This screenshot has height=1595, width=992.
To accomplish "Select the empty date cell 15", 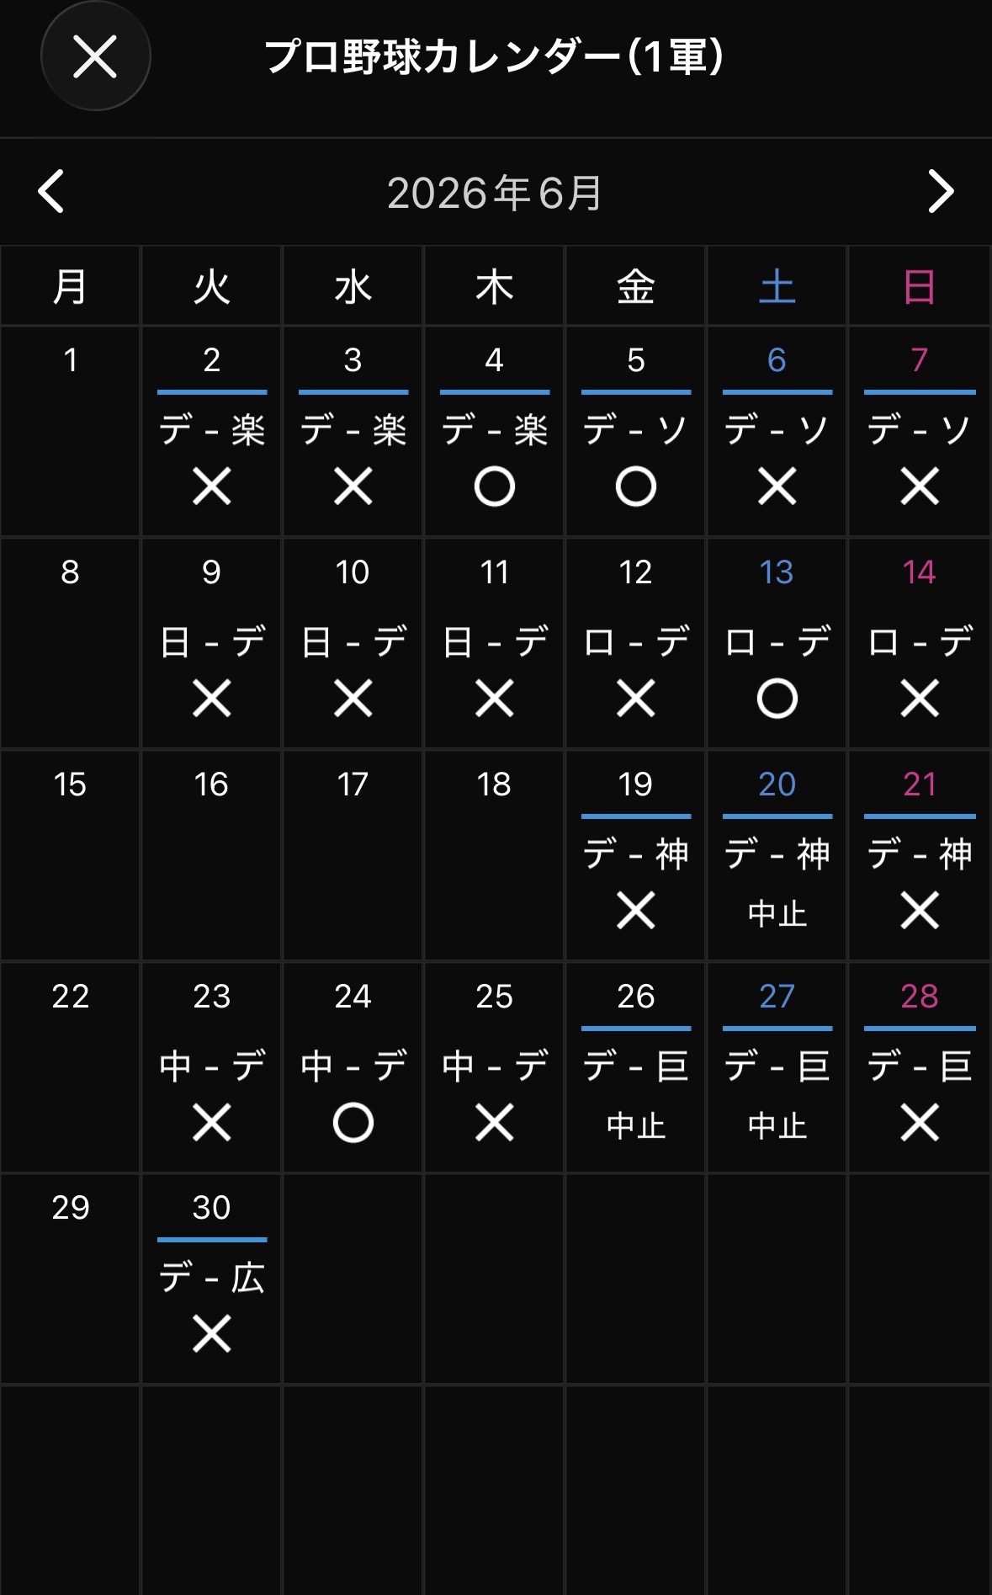I will 70,855.
